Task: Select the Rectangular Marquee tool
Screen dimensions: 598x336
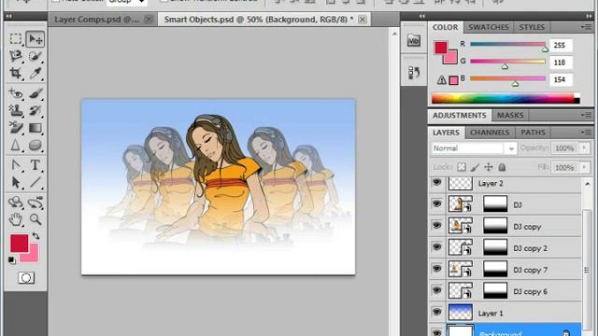Action: (x=16, y=39)
